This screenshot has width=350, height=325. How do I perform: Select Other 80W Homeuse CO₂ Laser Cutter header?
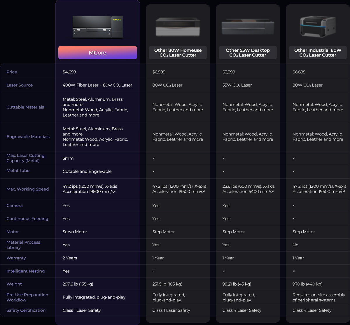(178, 53)
